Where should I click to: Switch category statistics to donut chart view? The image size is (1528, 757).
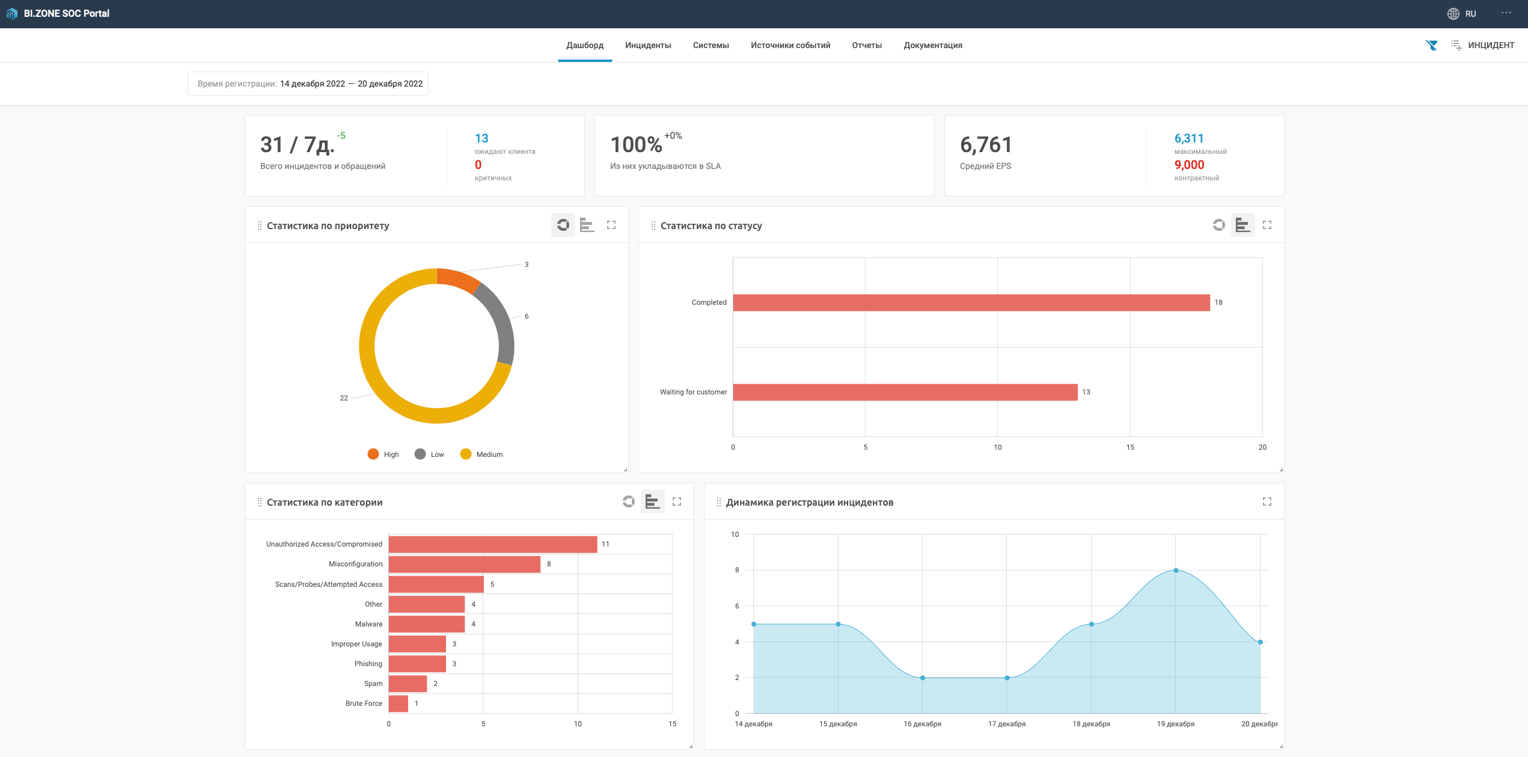pyautogui.click(x=628, y=501)
